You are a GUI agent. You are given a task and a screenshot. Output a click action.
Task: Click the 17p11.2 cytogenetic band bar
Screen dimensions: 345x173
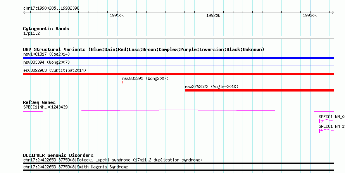[178, 37]
